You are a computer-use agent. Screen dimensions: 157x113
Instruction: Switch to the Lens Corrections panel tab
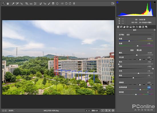(x=134, y=27)
